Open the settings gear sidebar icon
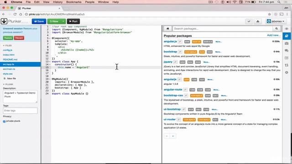 287,72
